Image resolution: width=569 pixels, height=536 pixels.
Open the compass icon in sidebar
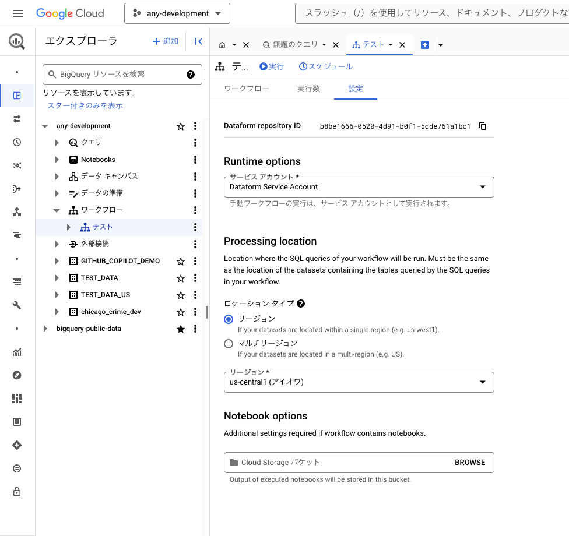point(17,375)
